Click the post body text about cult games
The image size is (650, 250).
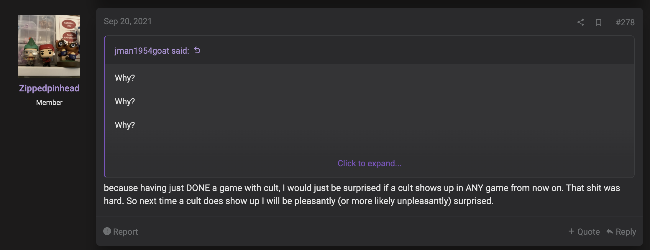[298, 194]
